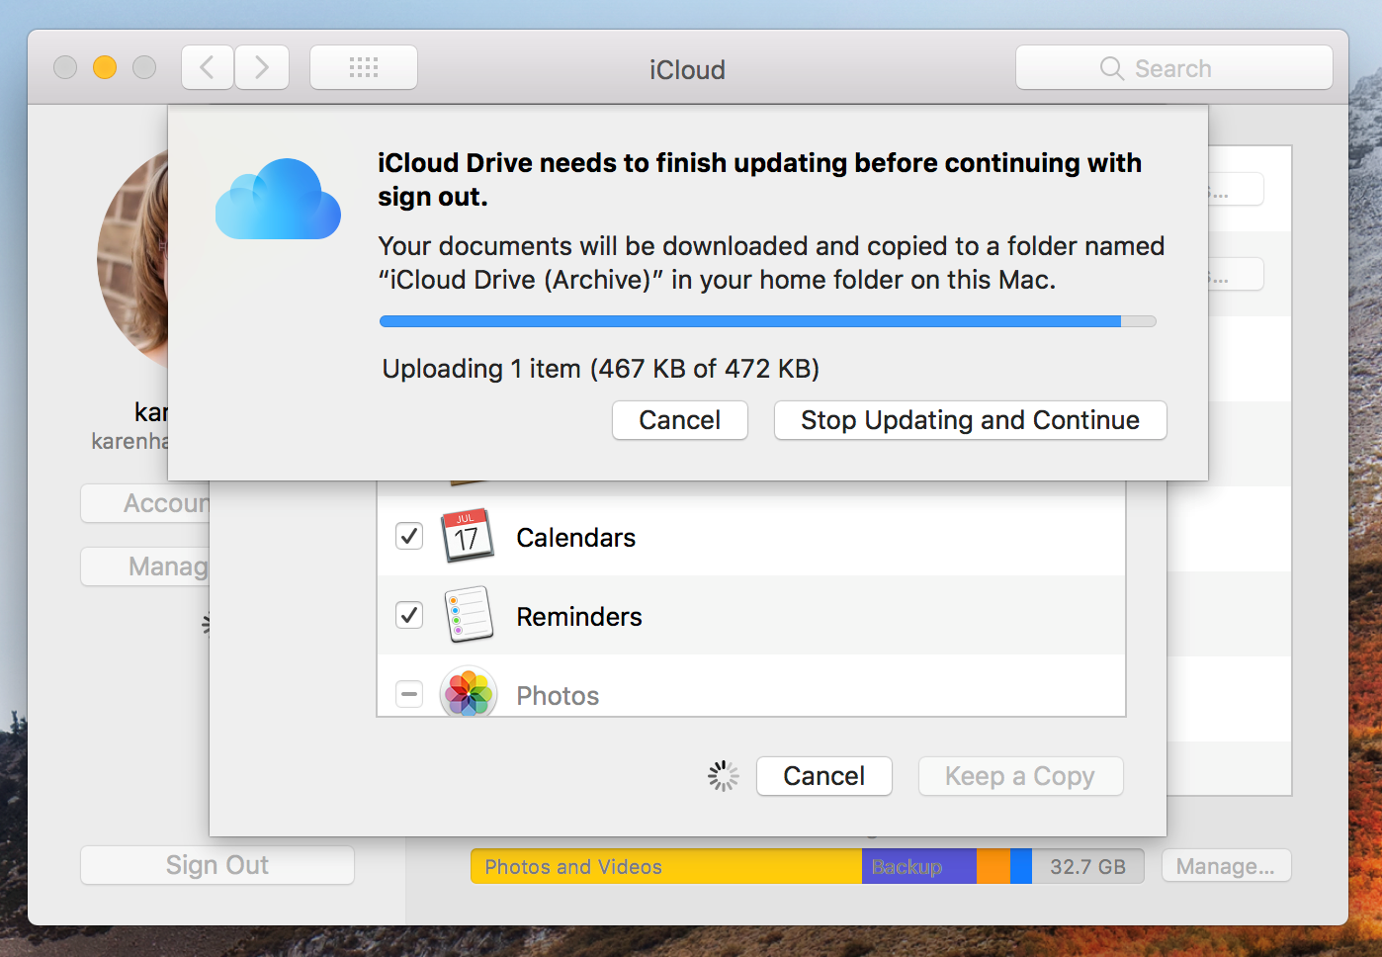Click the Calendars app icon

pos(468,536)
